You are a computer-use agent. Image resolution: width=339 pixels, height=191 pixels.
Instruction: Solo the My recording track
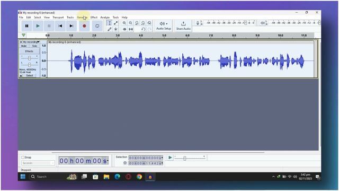click(x=34, y=46)
